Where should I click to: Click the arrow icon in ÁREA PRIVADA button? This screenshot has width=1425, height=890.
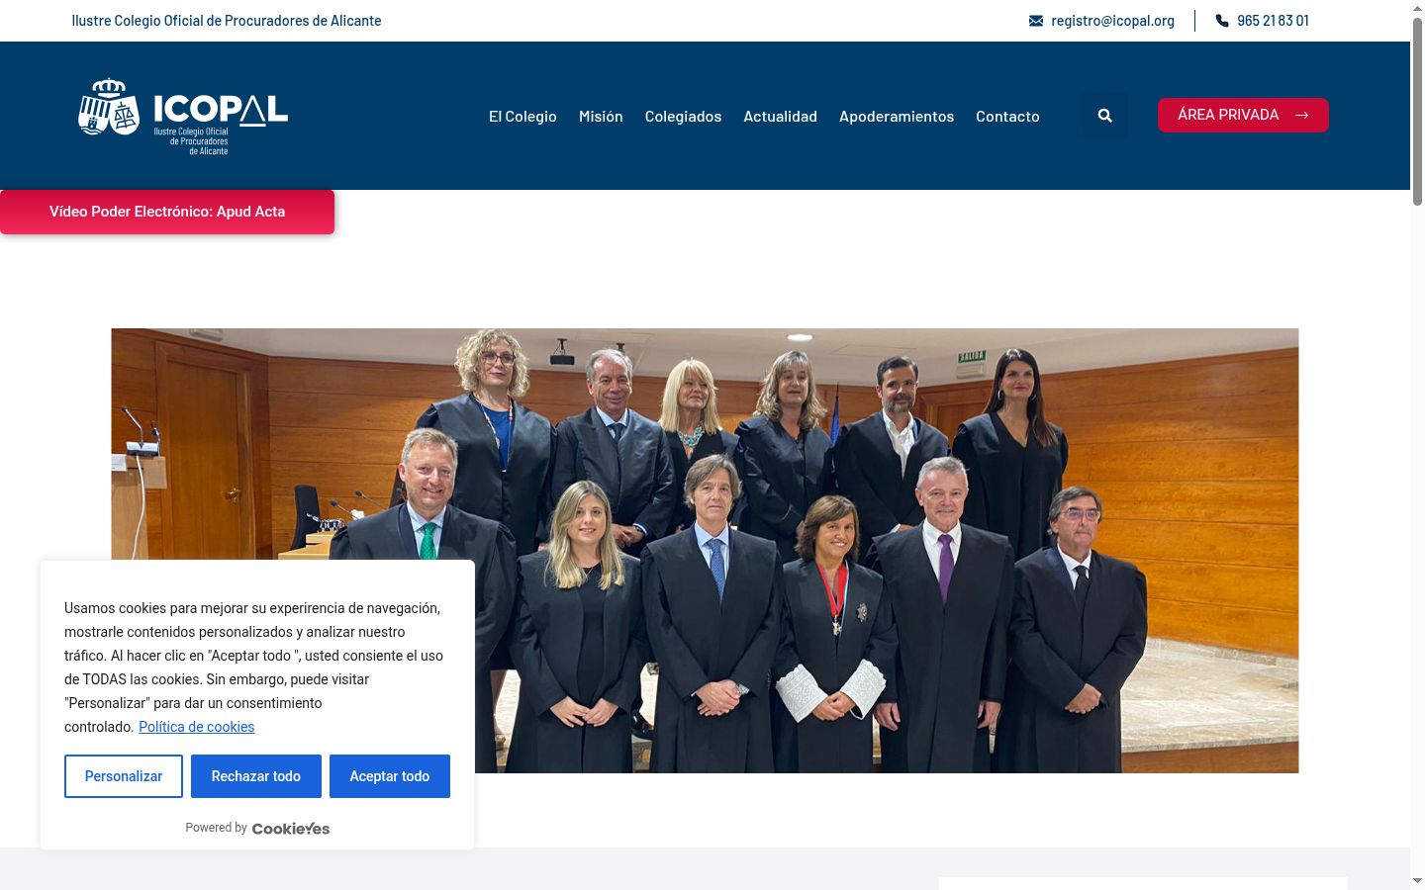[1302, 116]
